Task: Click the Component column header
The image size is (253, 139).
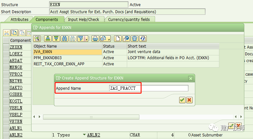Action: tap(20, 40)
